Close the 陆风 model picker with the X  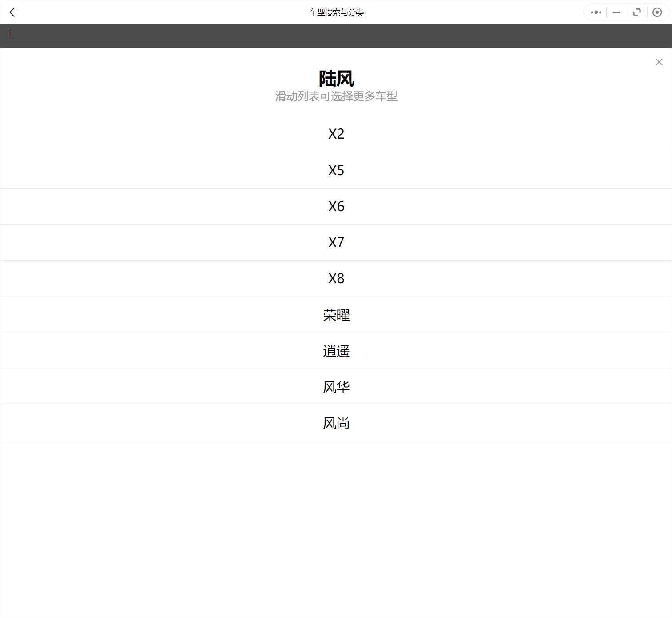click(x=659, y=62)
